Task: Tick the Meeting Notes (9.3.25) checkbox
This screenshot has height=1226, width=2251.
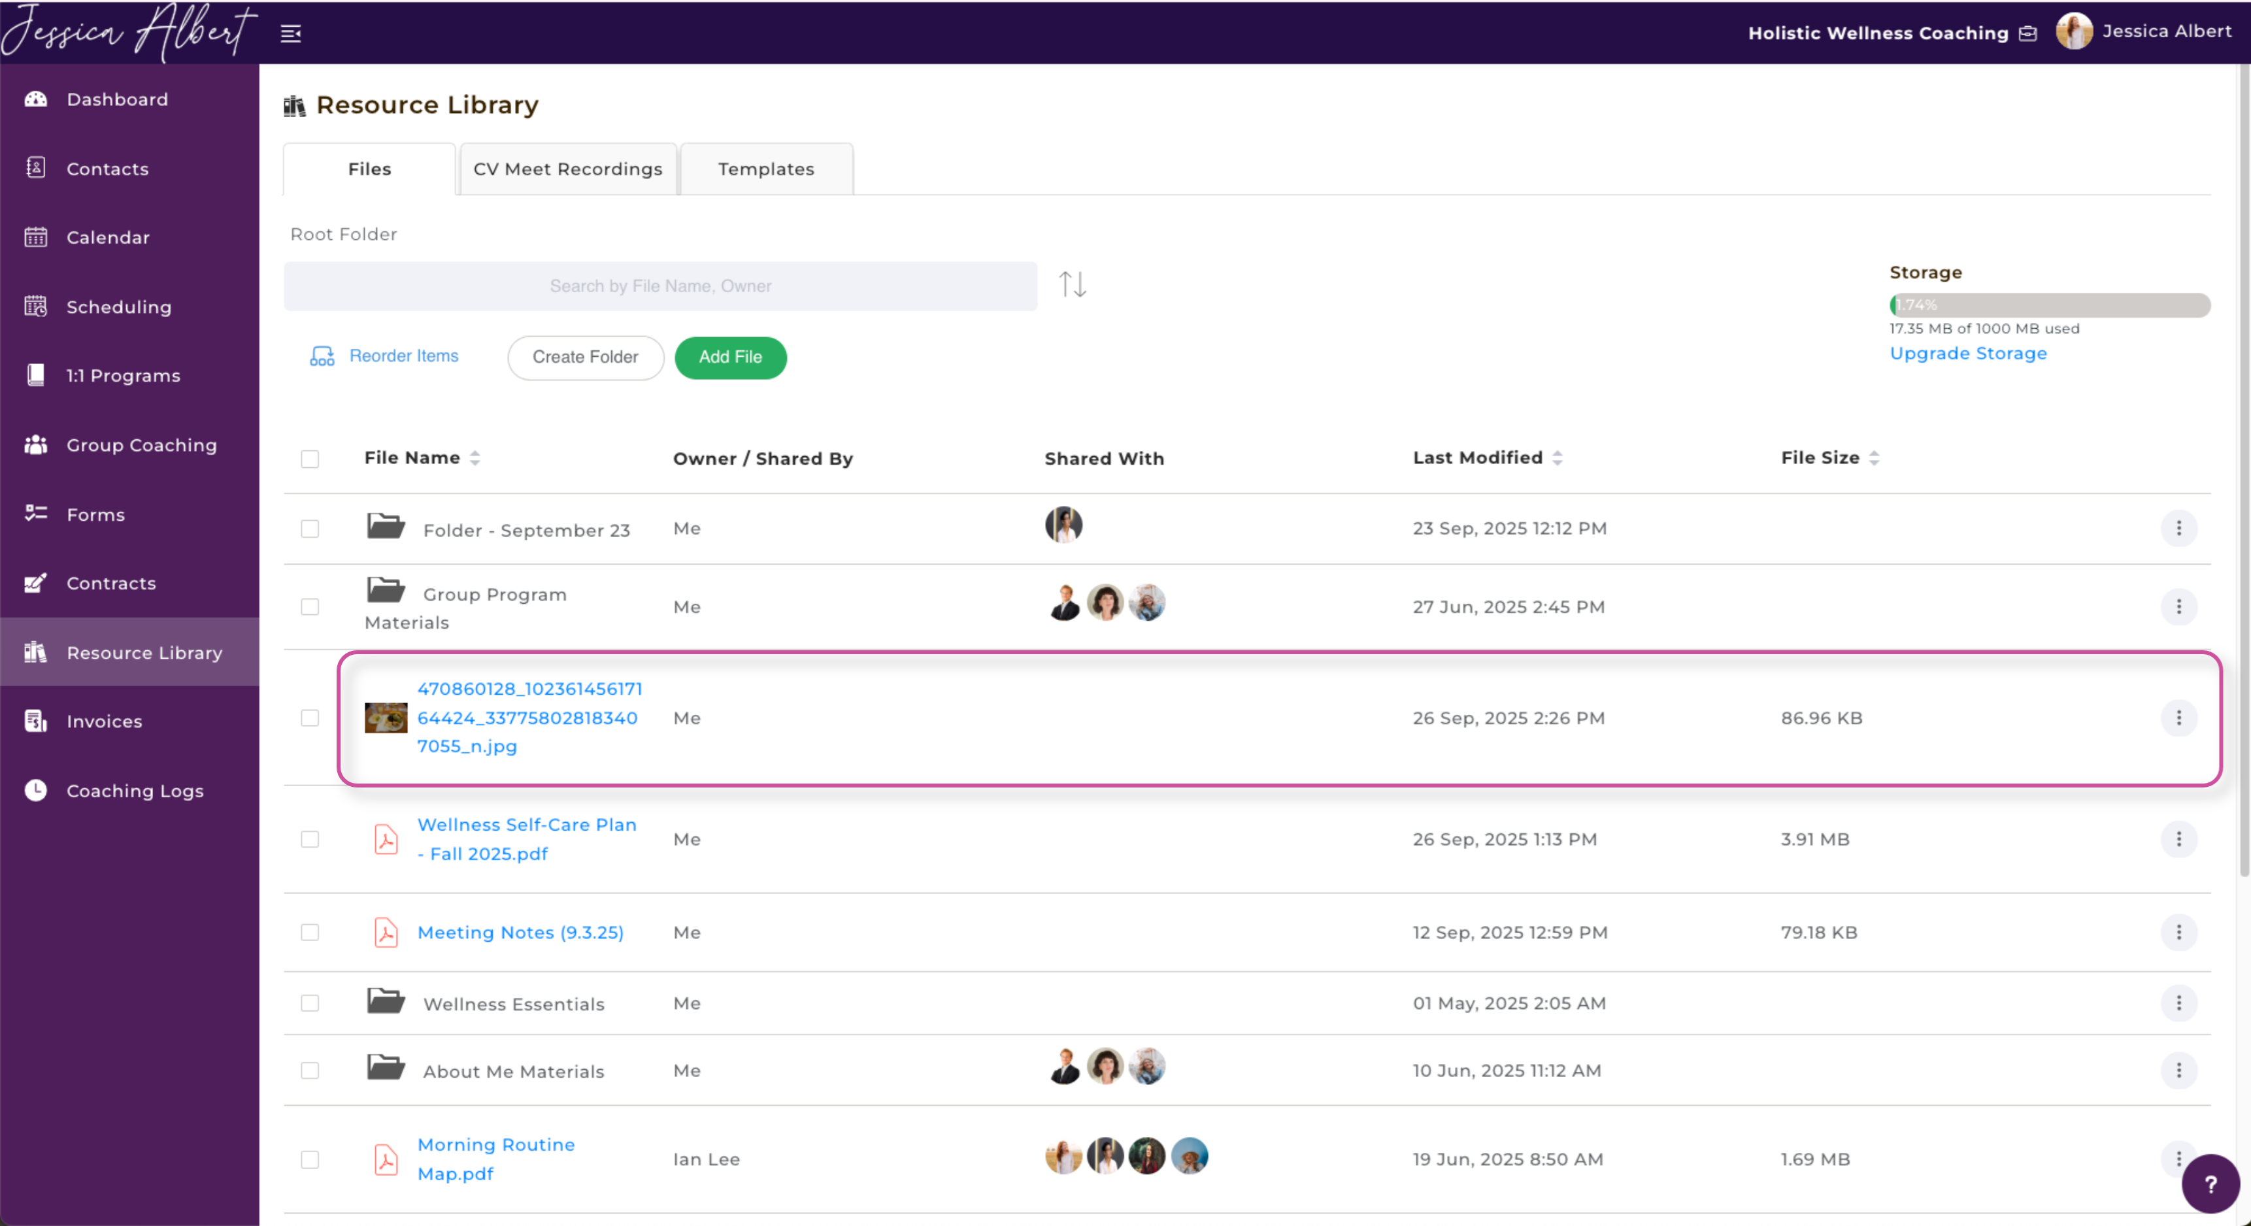Action: [309, 933]
